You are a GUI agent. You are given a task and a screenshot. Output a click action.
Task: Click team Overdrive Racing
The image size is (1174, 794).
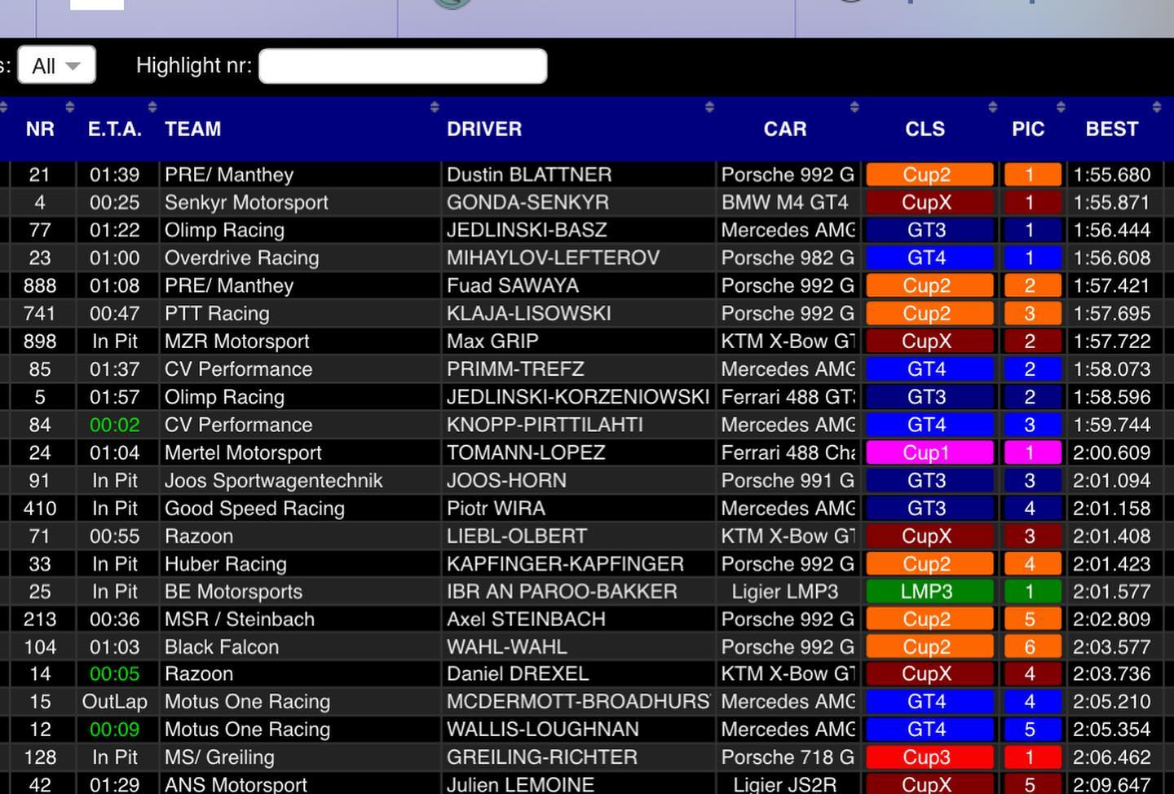click(241, 258)
